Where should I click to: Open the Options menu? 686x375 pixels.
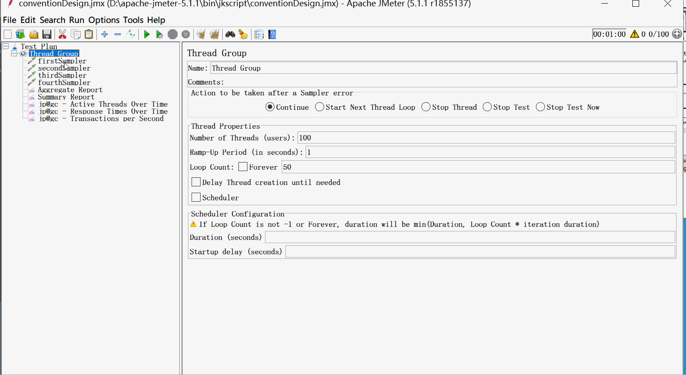(104, 20)
